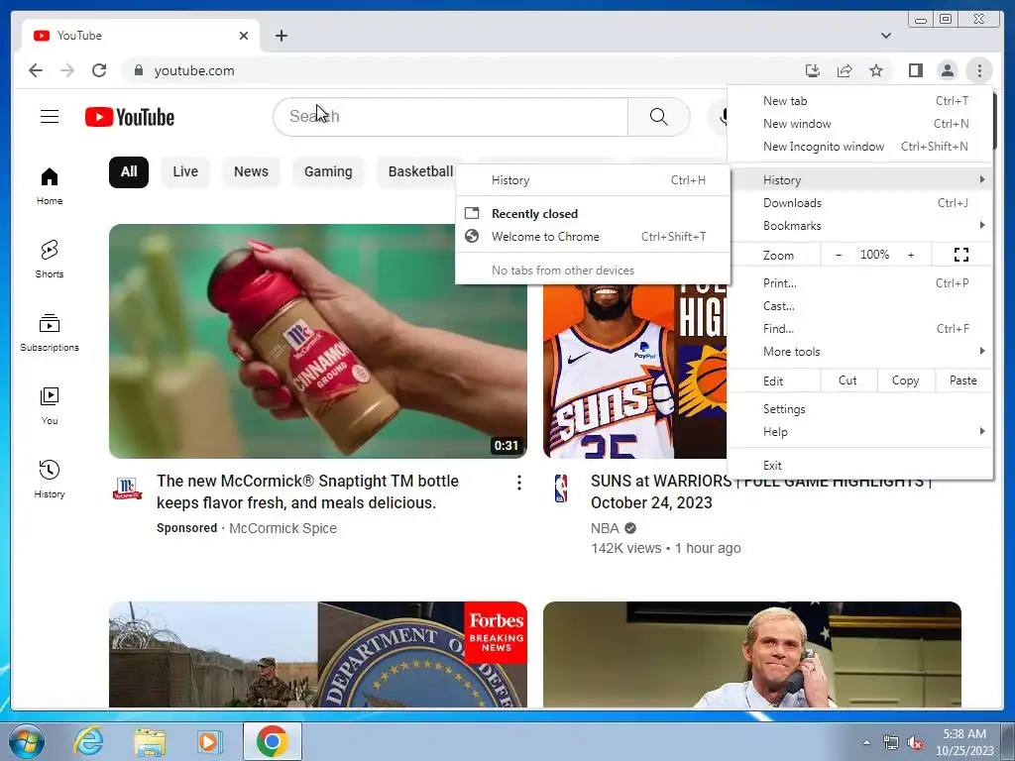Image resolution: width=1015 pixels, height=761 pixels.
Task: Open The new McCormick Snaptight video title
Action: pos(307,491)
